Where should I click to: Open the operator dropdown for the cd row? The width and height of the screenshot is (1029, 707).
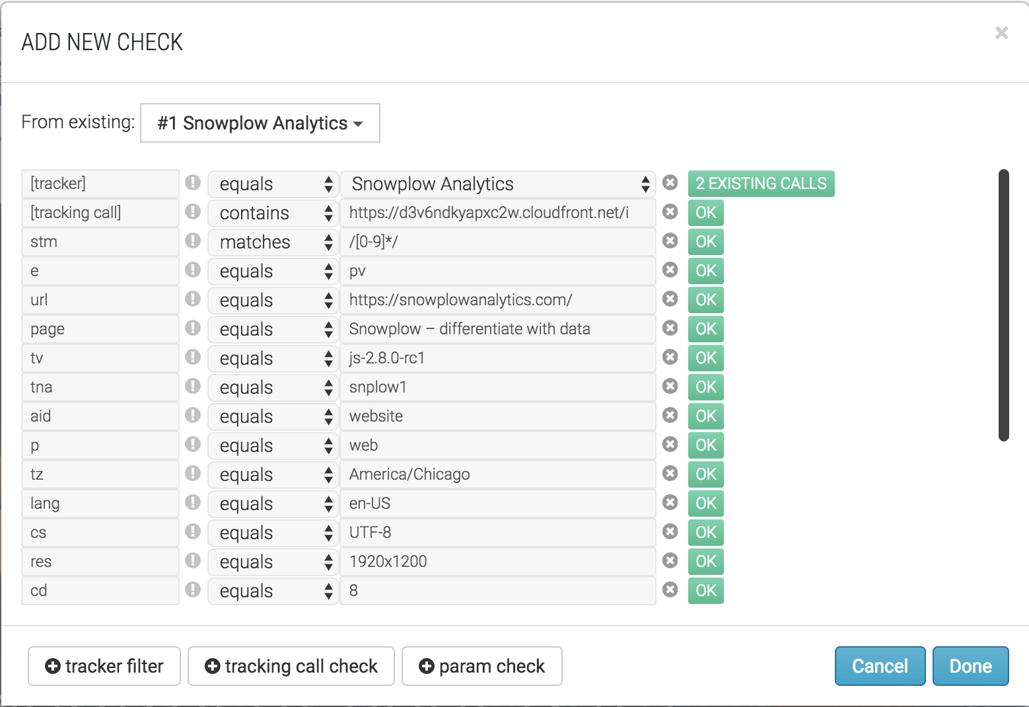[x=273, y=591]
